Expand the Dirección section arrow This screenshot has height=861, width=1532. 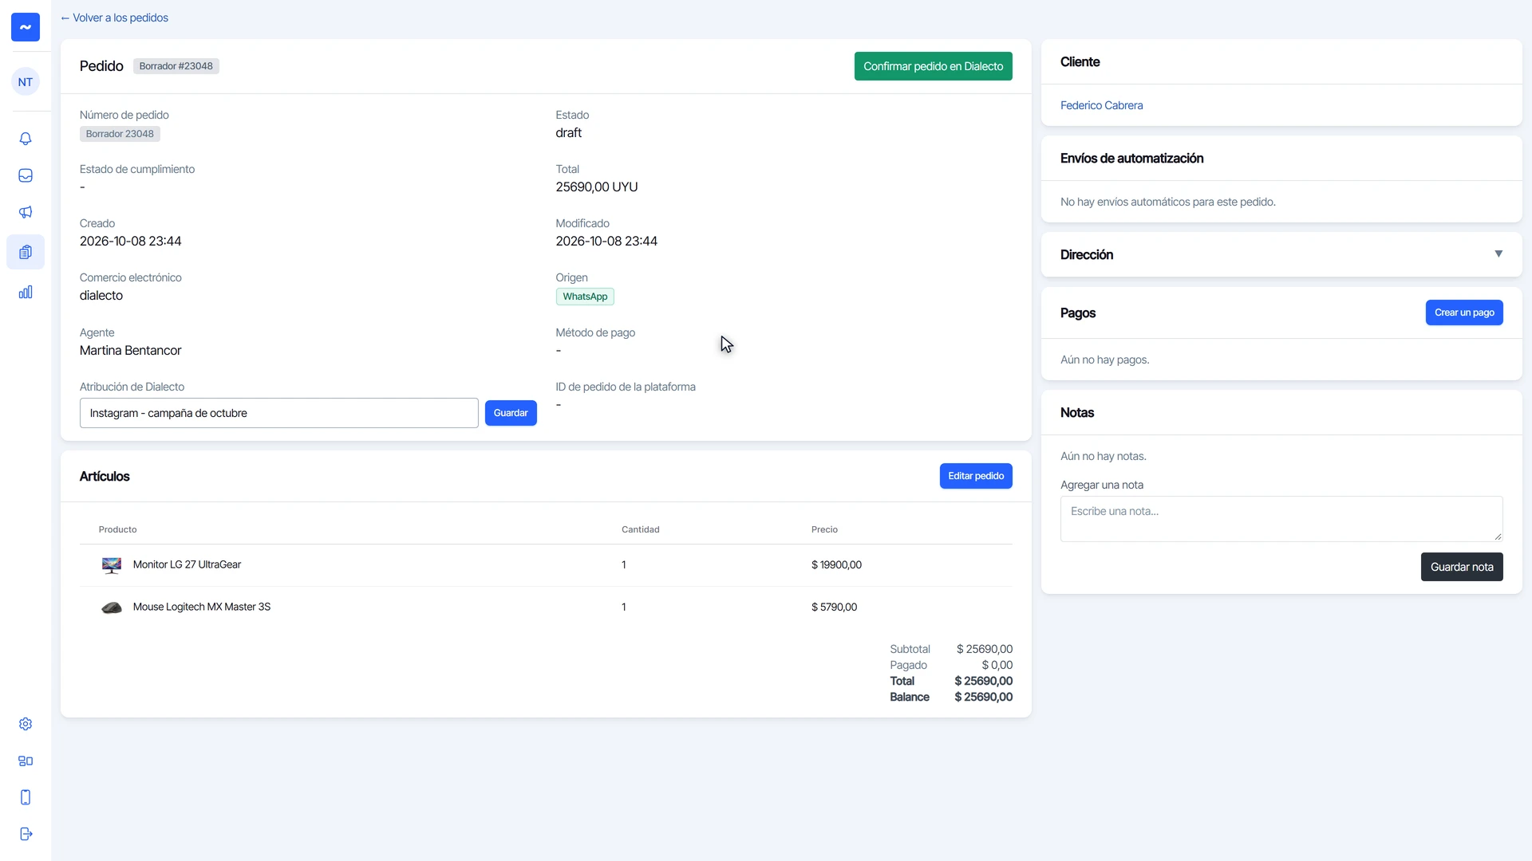[x=1498, y=254]
